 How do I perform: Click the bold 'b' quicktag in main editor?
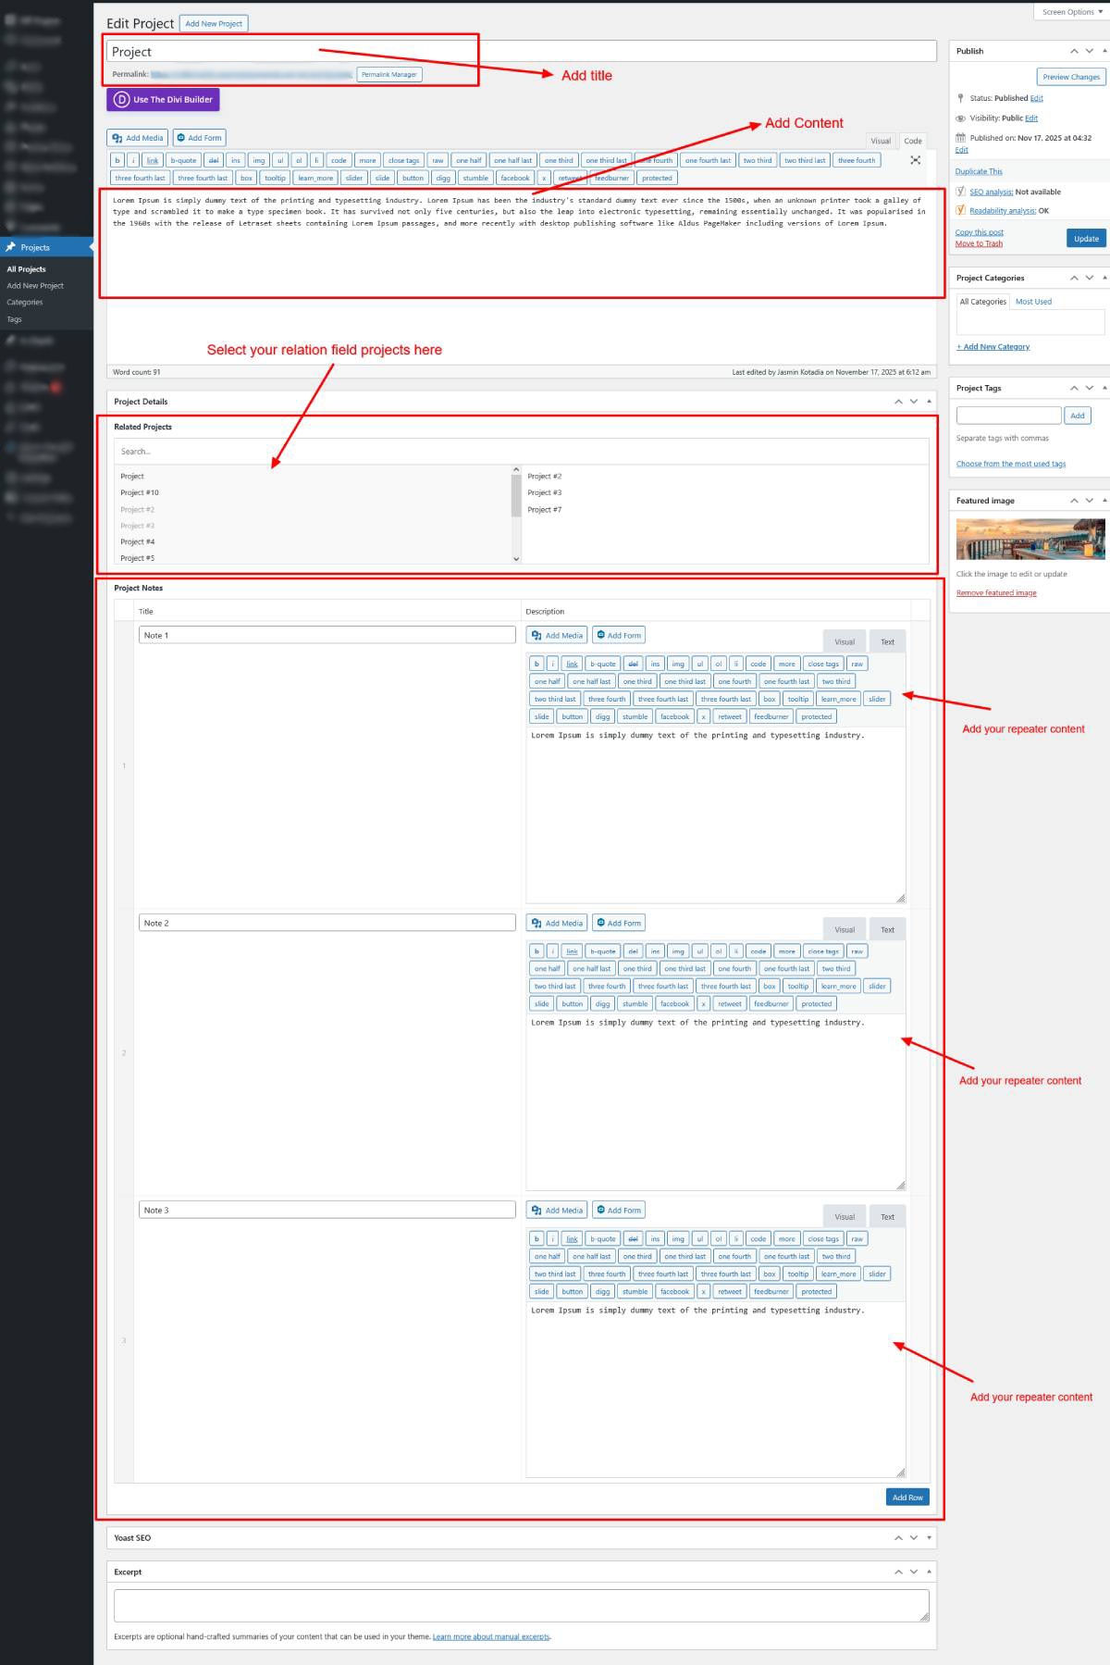(117, 160)
